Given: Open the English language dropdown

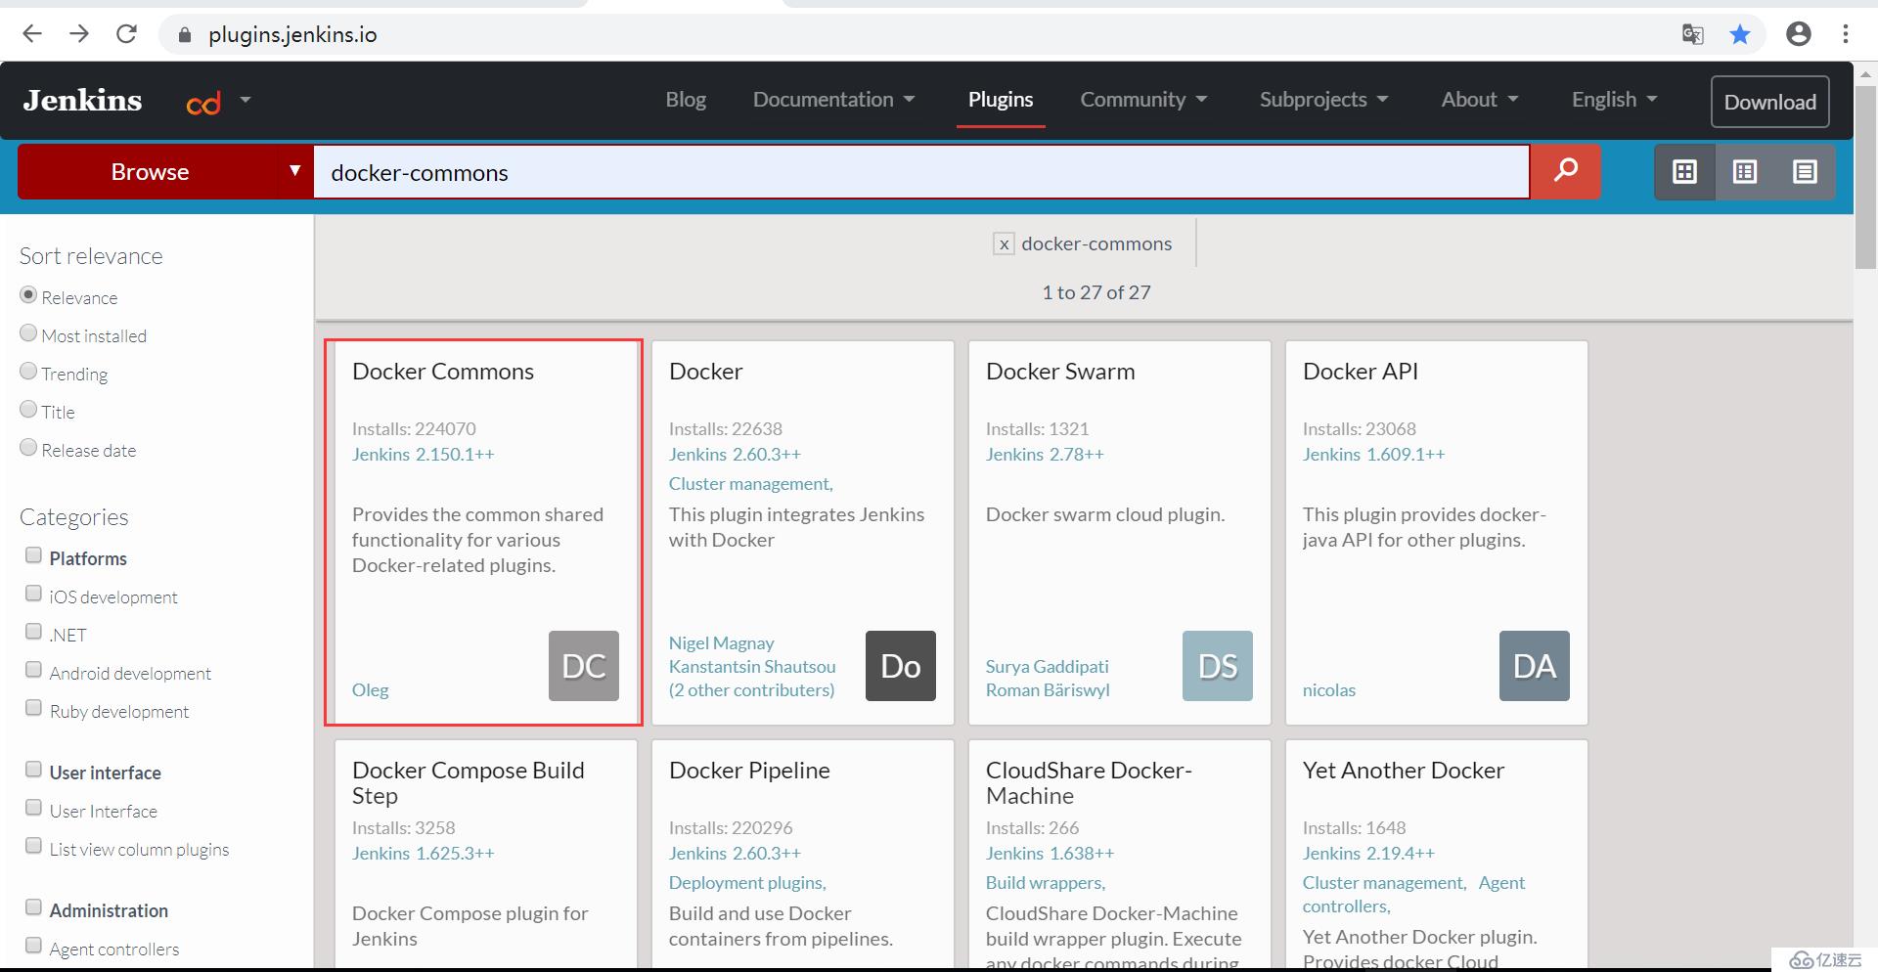Looking at the screenshot, I should [1614, 100].
